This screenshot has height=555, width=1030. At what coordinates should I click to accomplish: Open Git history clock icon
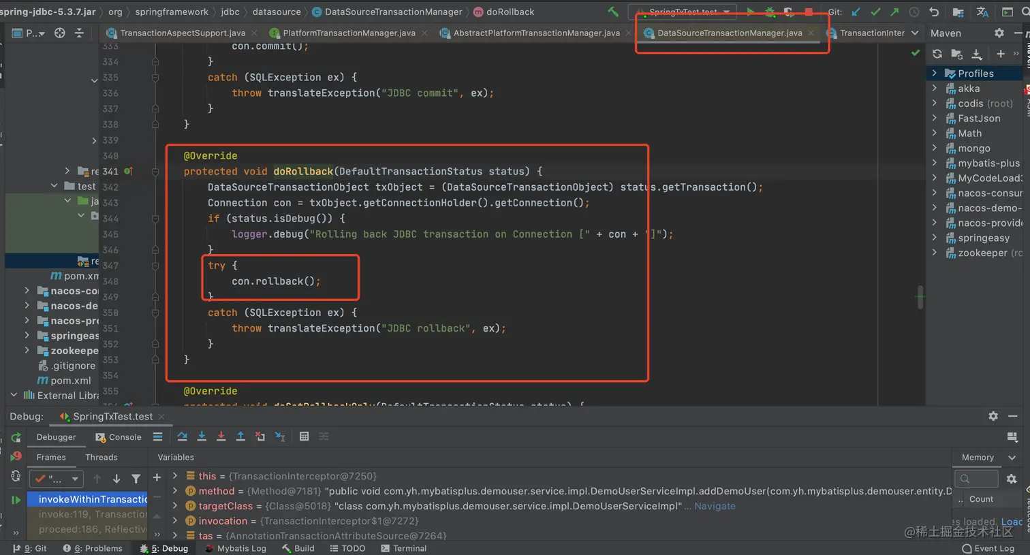click(914, 12)
